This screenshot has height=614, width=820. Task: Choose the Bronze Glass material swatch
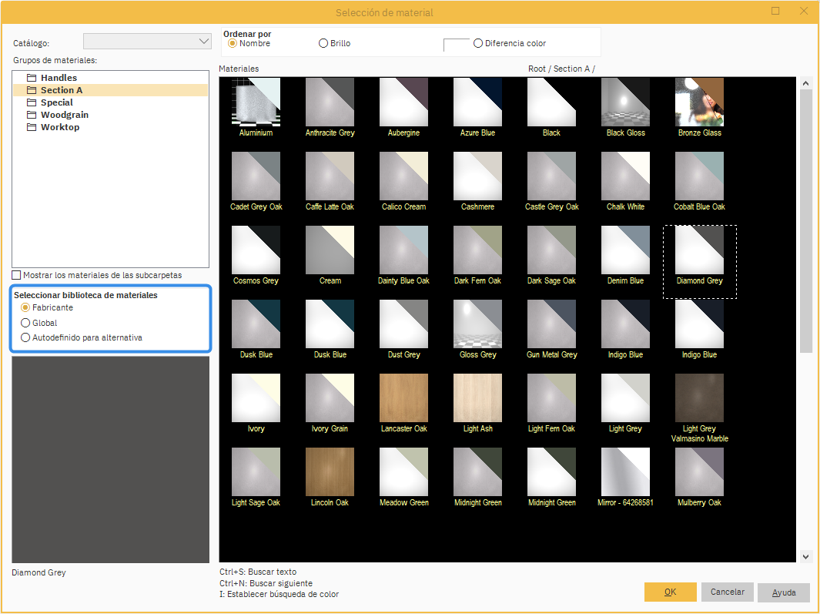pos(699,102)
